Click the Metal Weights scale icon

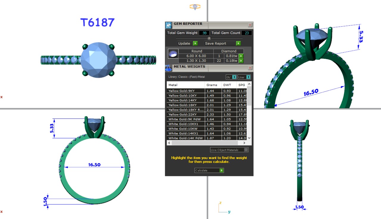(x=168, y=68)
